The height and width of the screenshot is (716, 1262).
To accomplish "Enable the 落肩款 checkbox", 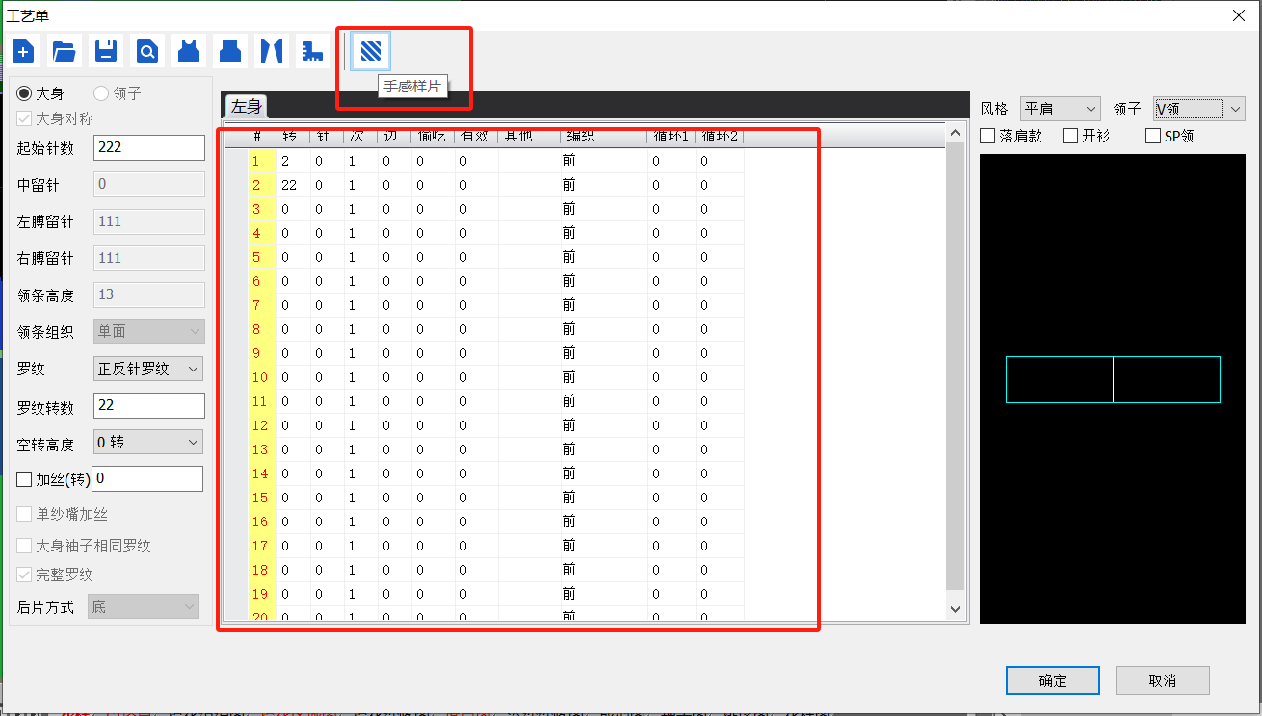I will [x=987, y=136].
